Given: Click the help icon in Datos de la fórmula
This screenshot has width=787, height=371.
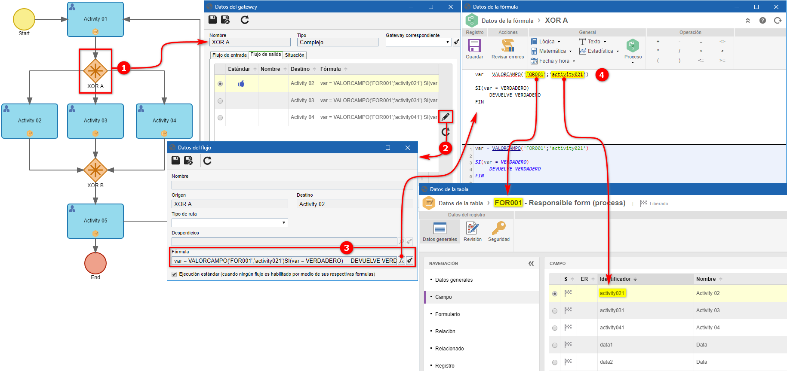Looking at the screenshot, I should pyautogui.click(x=762, y=20).
